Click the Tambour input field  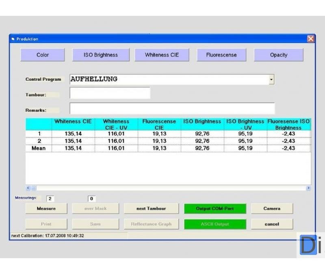110,93
